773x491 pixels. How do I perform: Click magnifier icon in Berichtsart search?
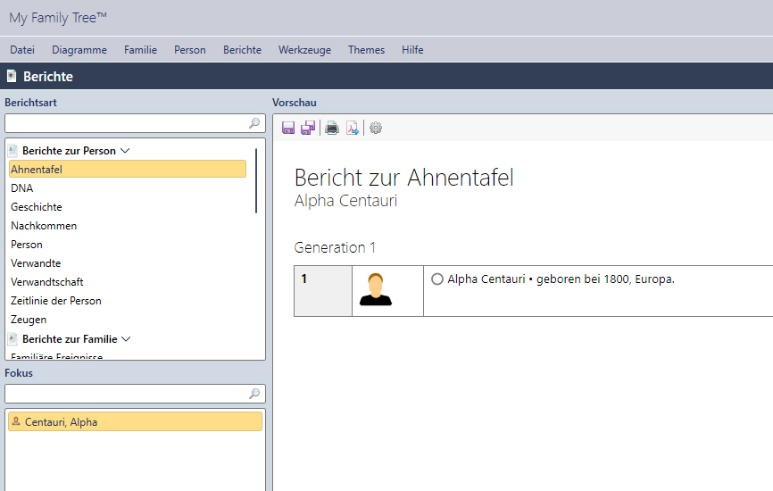point(254,123)
